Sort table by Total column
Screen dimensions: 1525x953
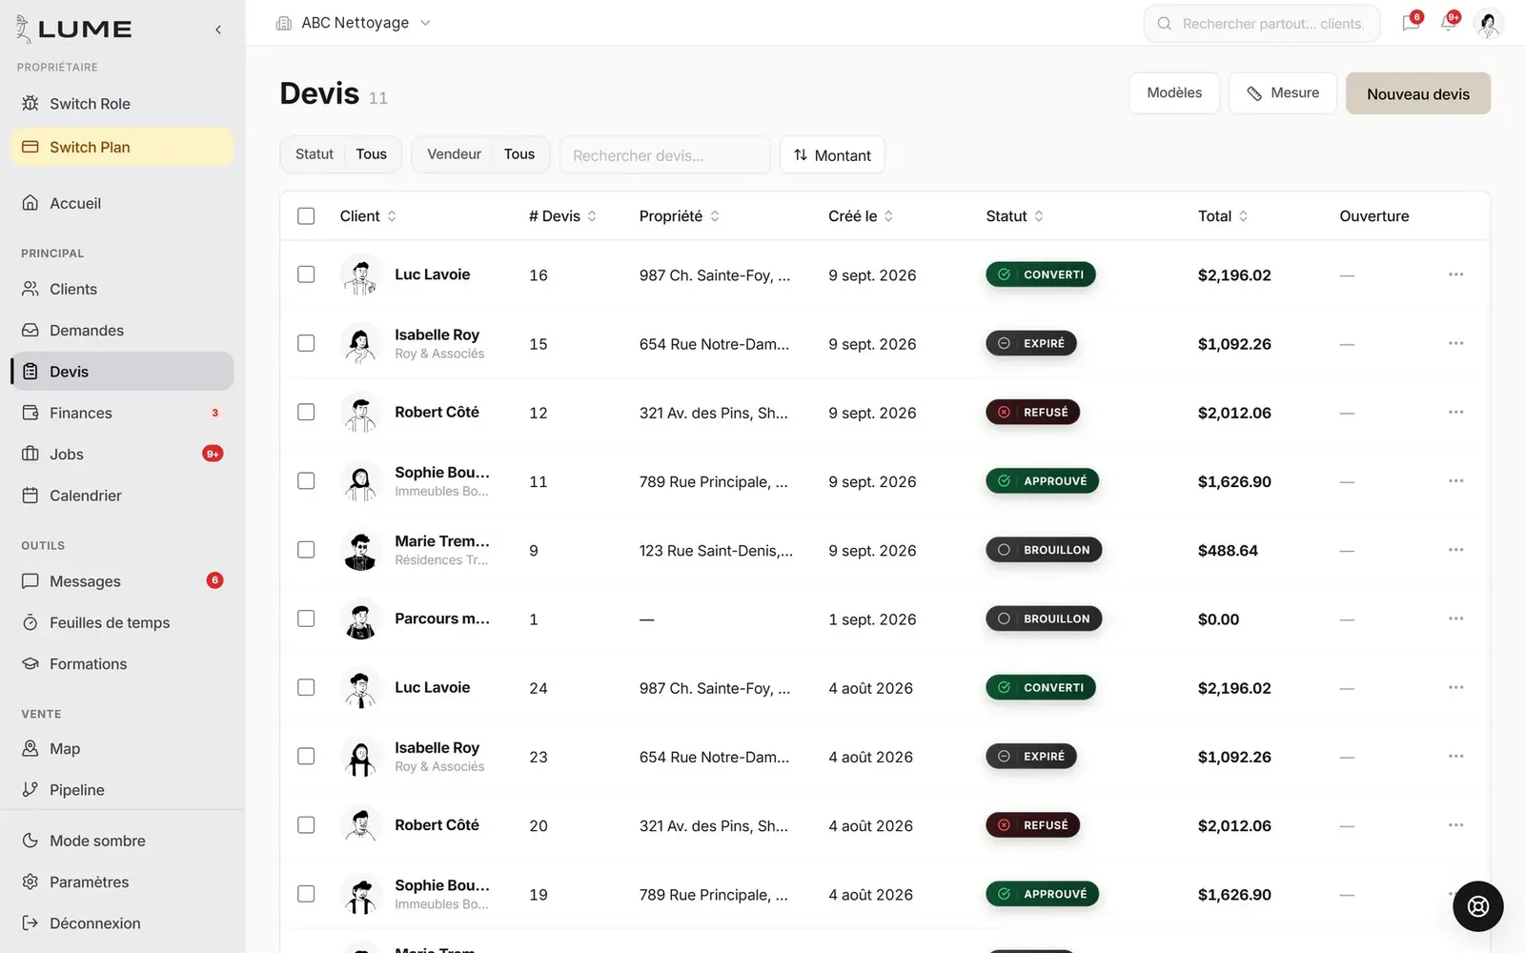coord(1223,216)
